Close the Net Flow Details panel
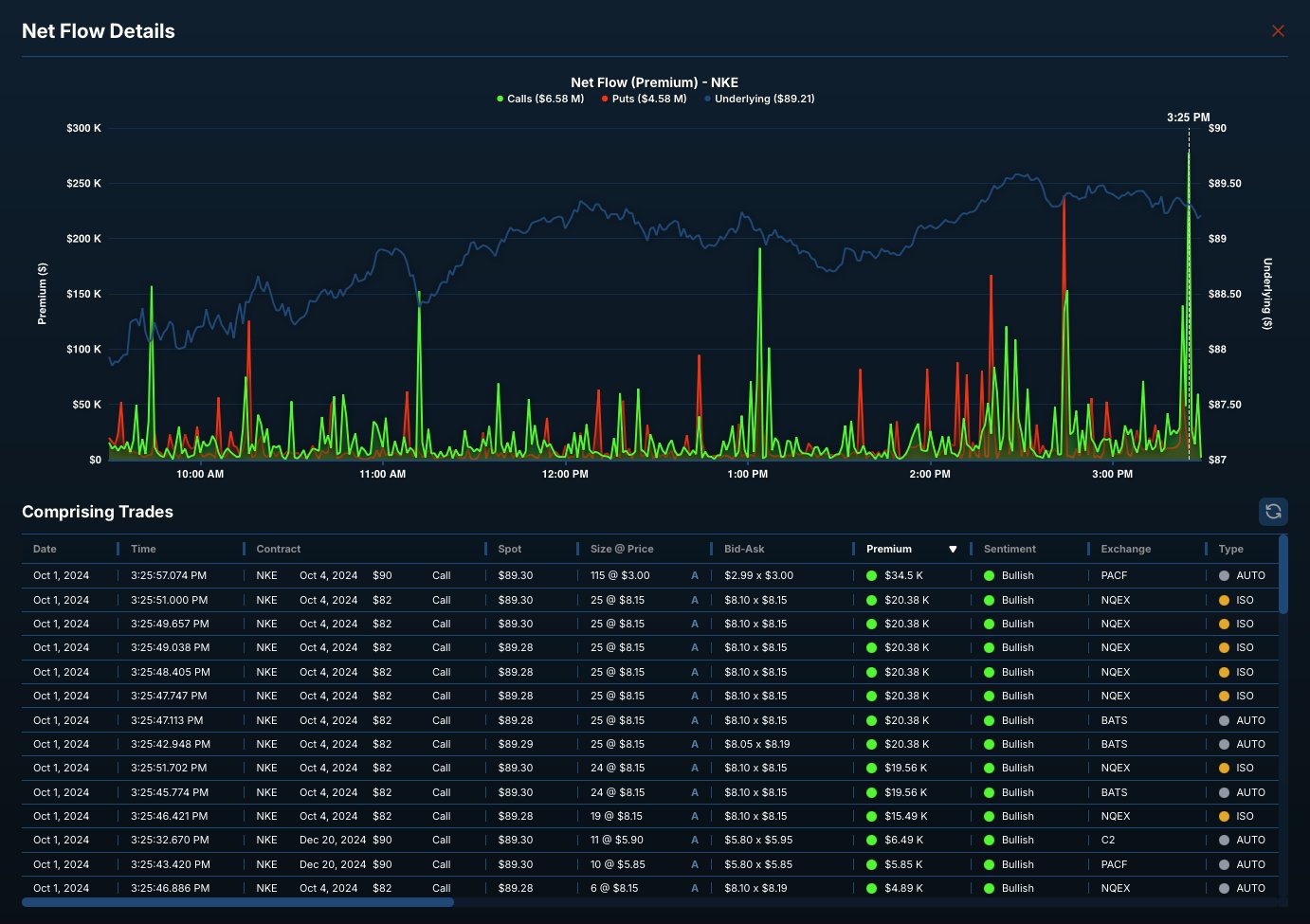This screenshot has height=924, width=1310. click(1278, 31)
